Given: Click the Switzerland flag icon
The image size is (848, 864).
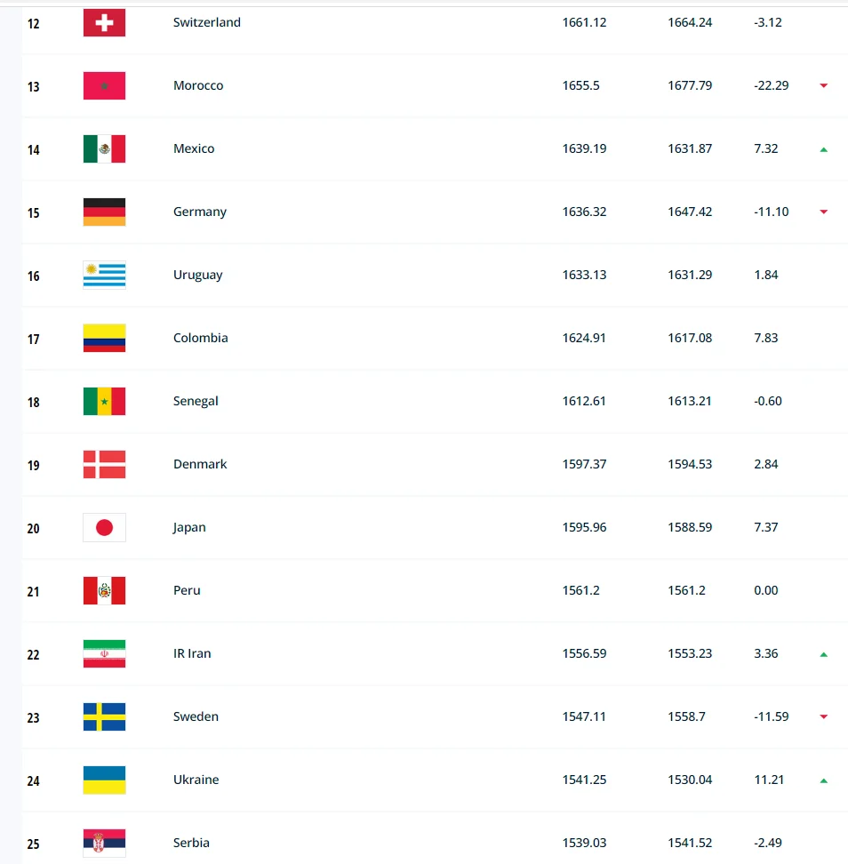Looking at the screenshot, I should point(104,23).
